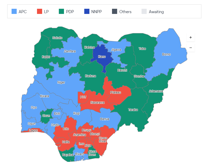Select Benue state on the map
Viewport: 205px width, 167px height.
click(x=105, y=119)
